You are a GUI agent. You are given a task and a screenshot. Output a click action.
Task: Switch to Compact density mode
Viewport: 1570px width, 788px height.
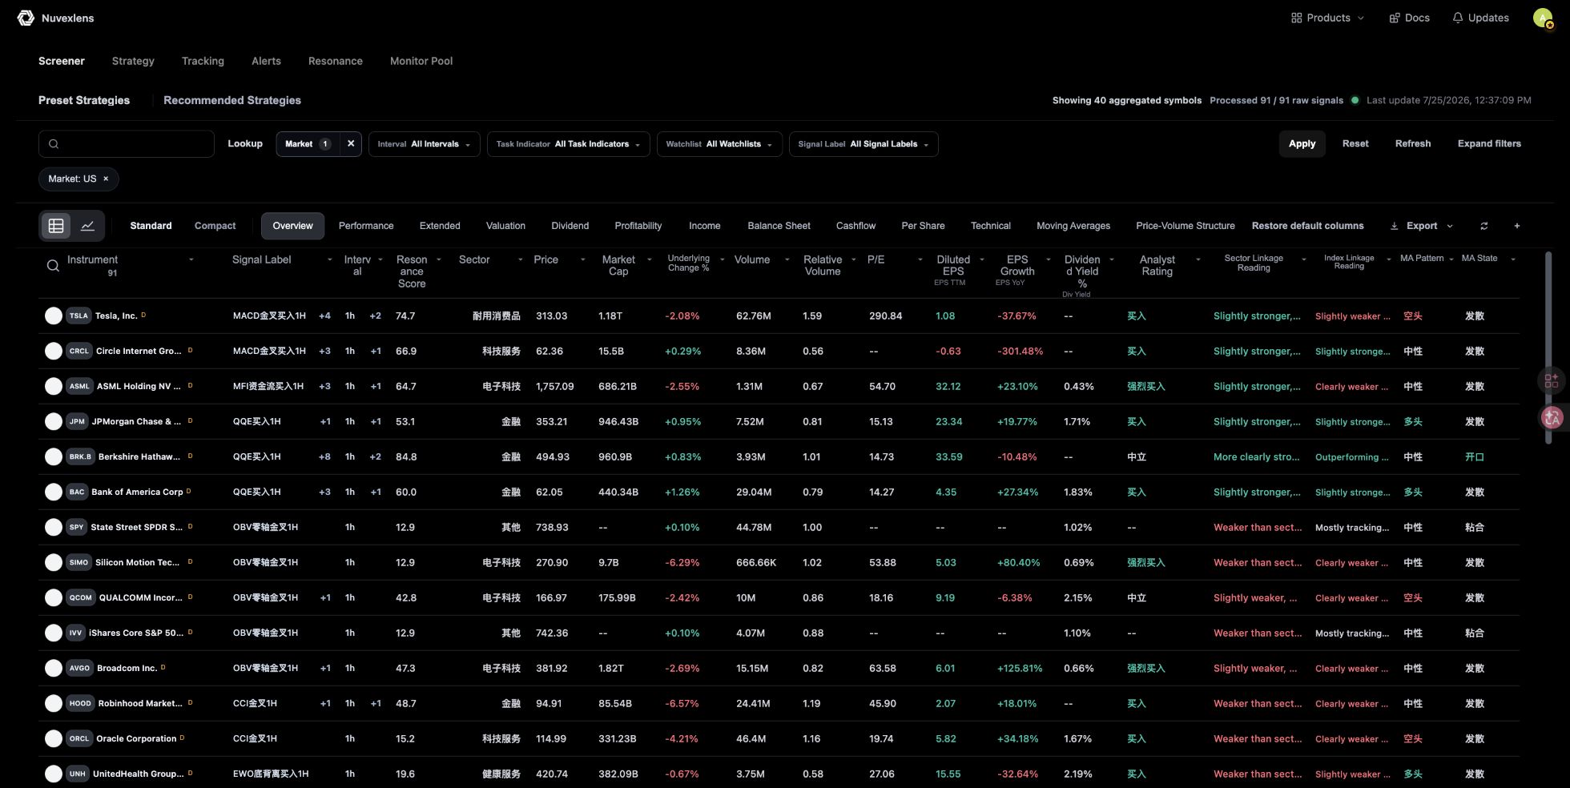click(215, 226)
